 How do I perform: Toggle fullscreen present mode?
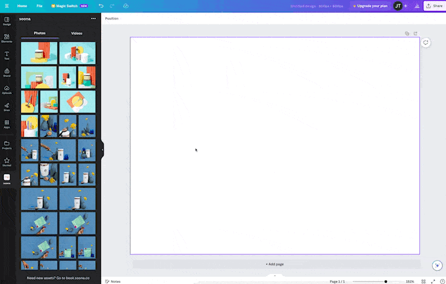tap(433, 281)
